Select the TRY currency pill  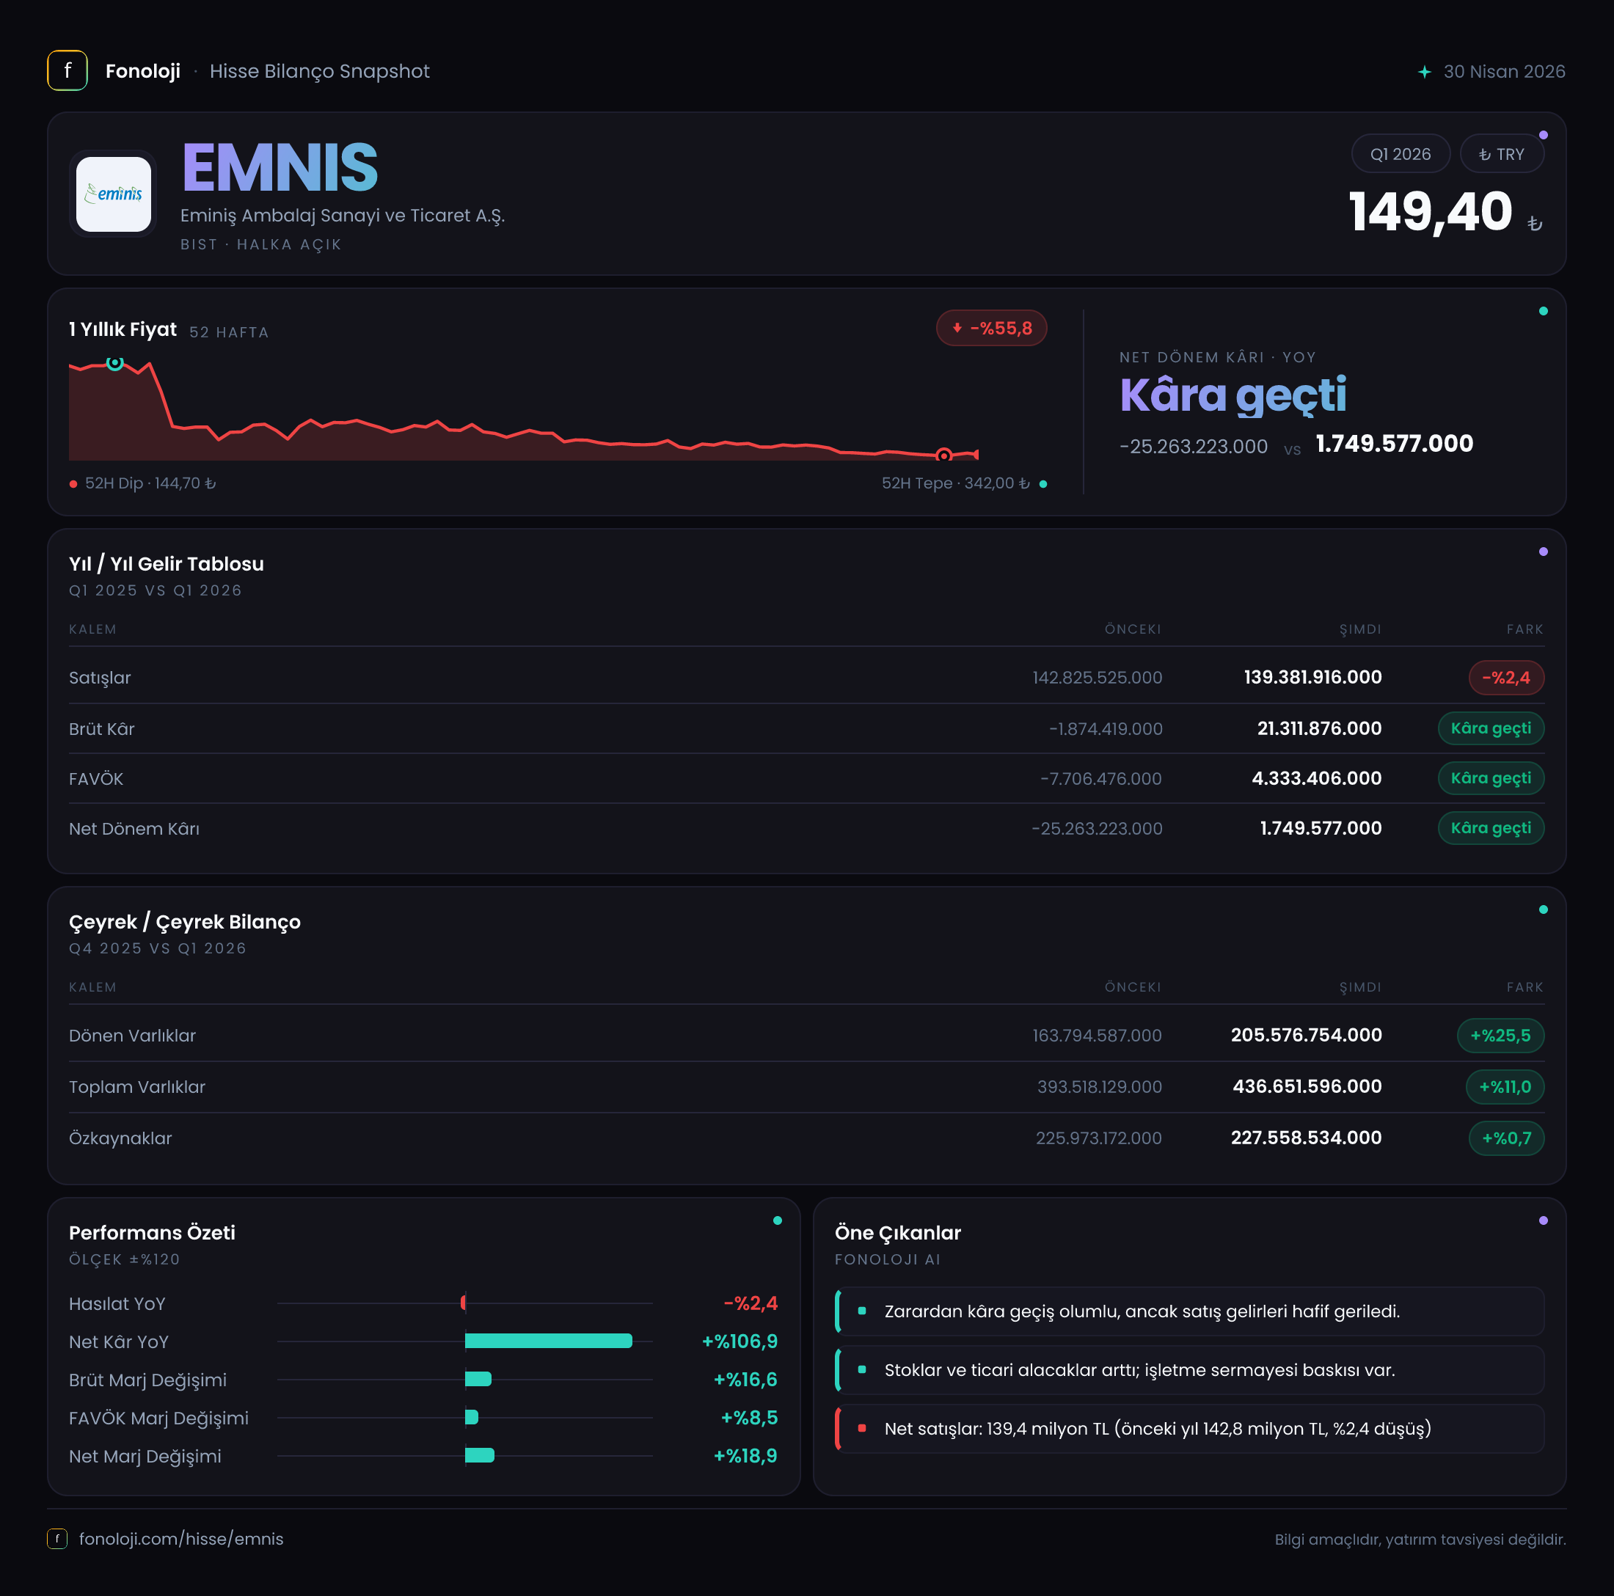pos(1501,154)
